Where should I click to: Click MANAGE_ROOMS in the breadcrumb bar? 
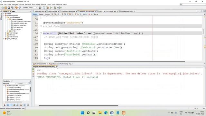(x=41, y=64)
